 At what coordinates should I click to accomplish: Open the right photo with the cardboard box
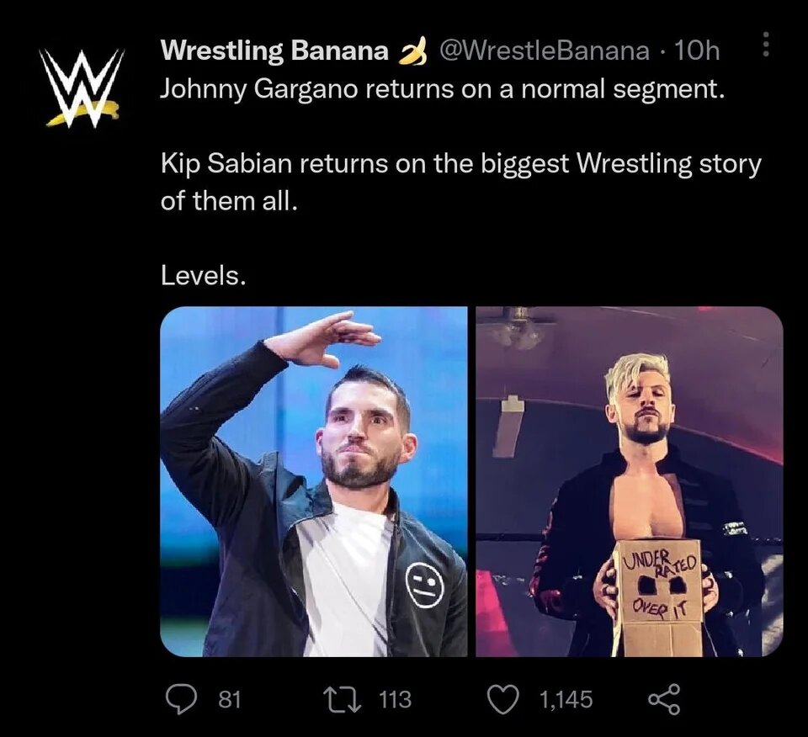630,481
